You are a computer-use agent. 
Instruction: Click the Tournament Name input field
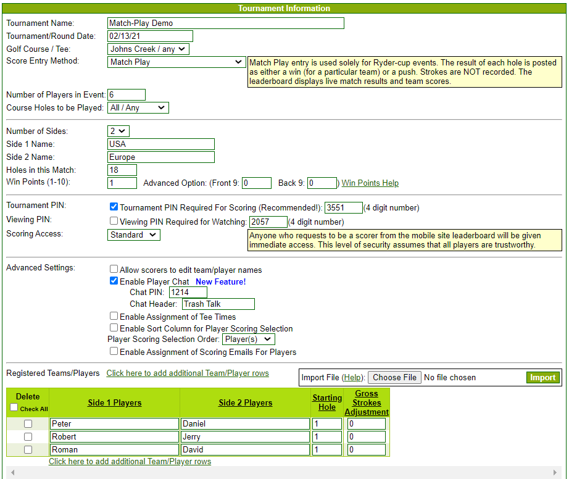point(226,23)
